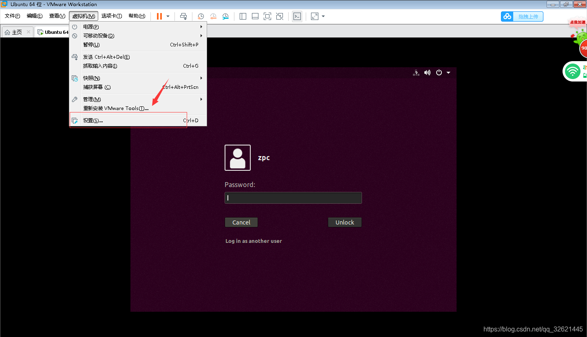Viewport: 587px width, 337px height.
Task: Choose 重新安装 VMware Tools(T)... entry
Action: tap(138, 108)
